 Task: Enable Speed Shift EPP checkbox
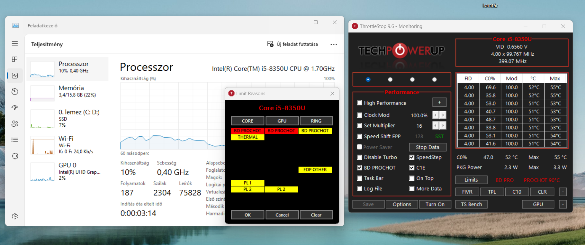(x=360, y=136)
